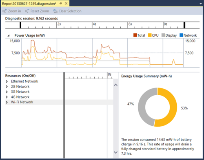Expand the Wi-Fi Network resource
This screenshot has width=204, height=160.
(7, 102)
